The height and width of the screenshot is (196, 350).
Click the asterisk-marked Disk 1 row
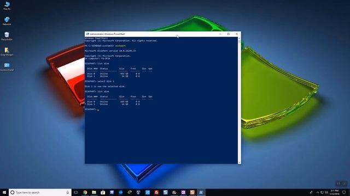[112, 104]
